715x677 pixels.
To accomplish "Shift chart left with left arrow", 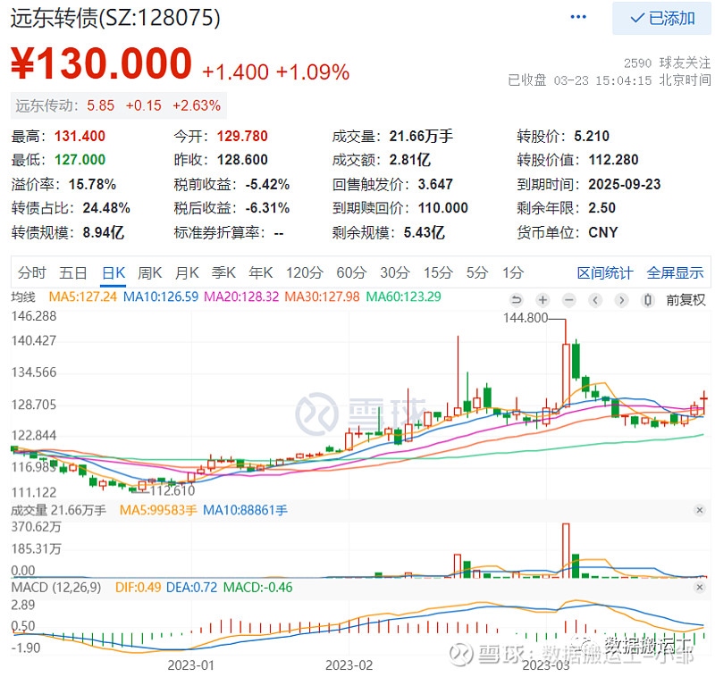I will pyautogui.click(x=595, y=300).
